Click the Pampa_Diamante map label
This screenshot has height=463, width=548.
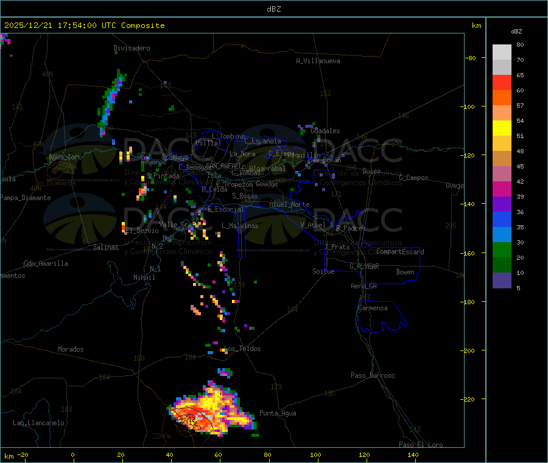pos(26,198)
